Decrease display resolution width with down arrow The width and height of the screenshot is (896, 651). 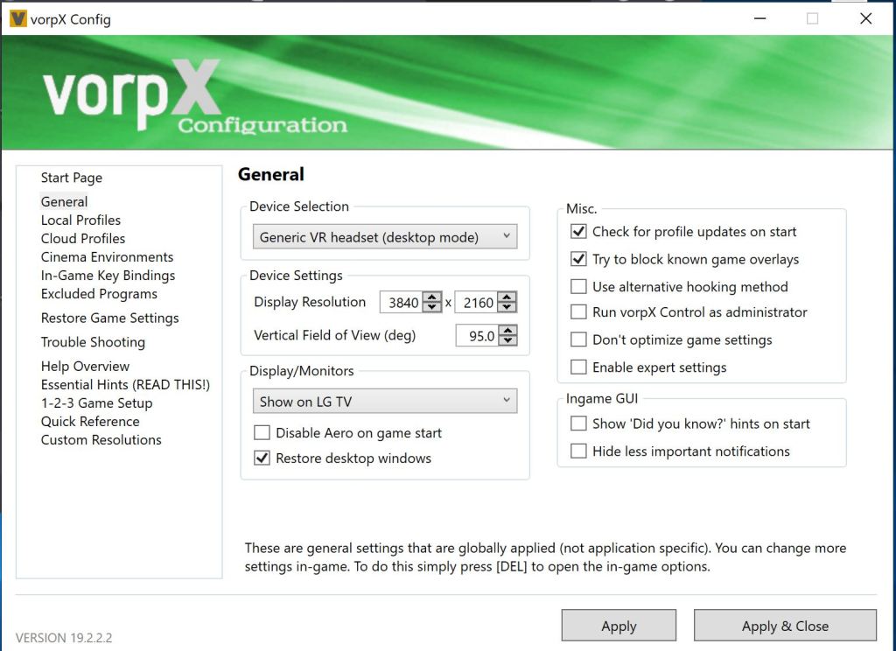coord(432,308)
